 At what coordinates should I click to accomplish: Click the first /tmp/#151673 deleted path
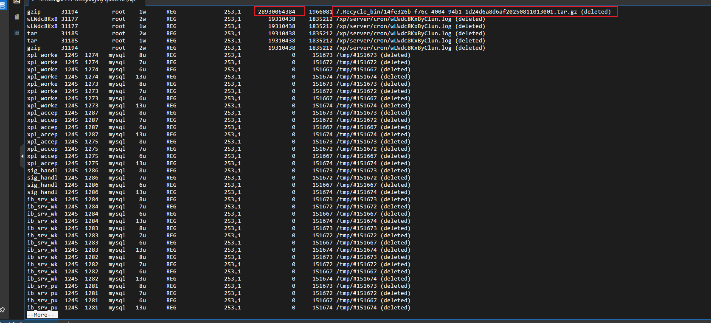(356, 55)
